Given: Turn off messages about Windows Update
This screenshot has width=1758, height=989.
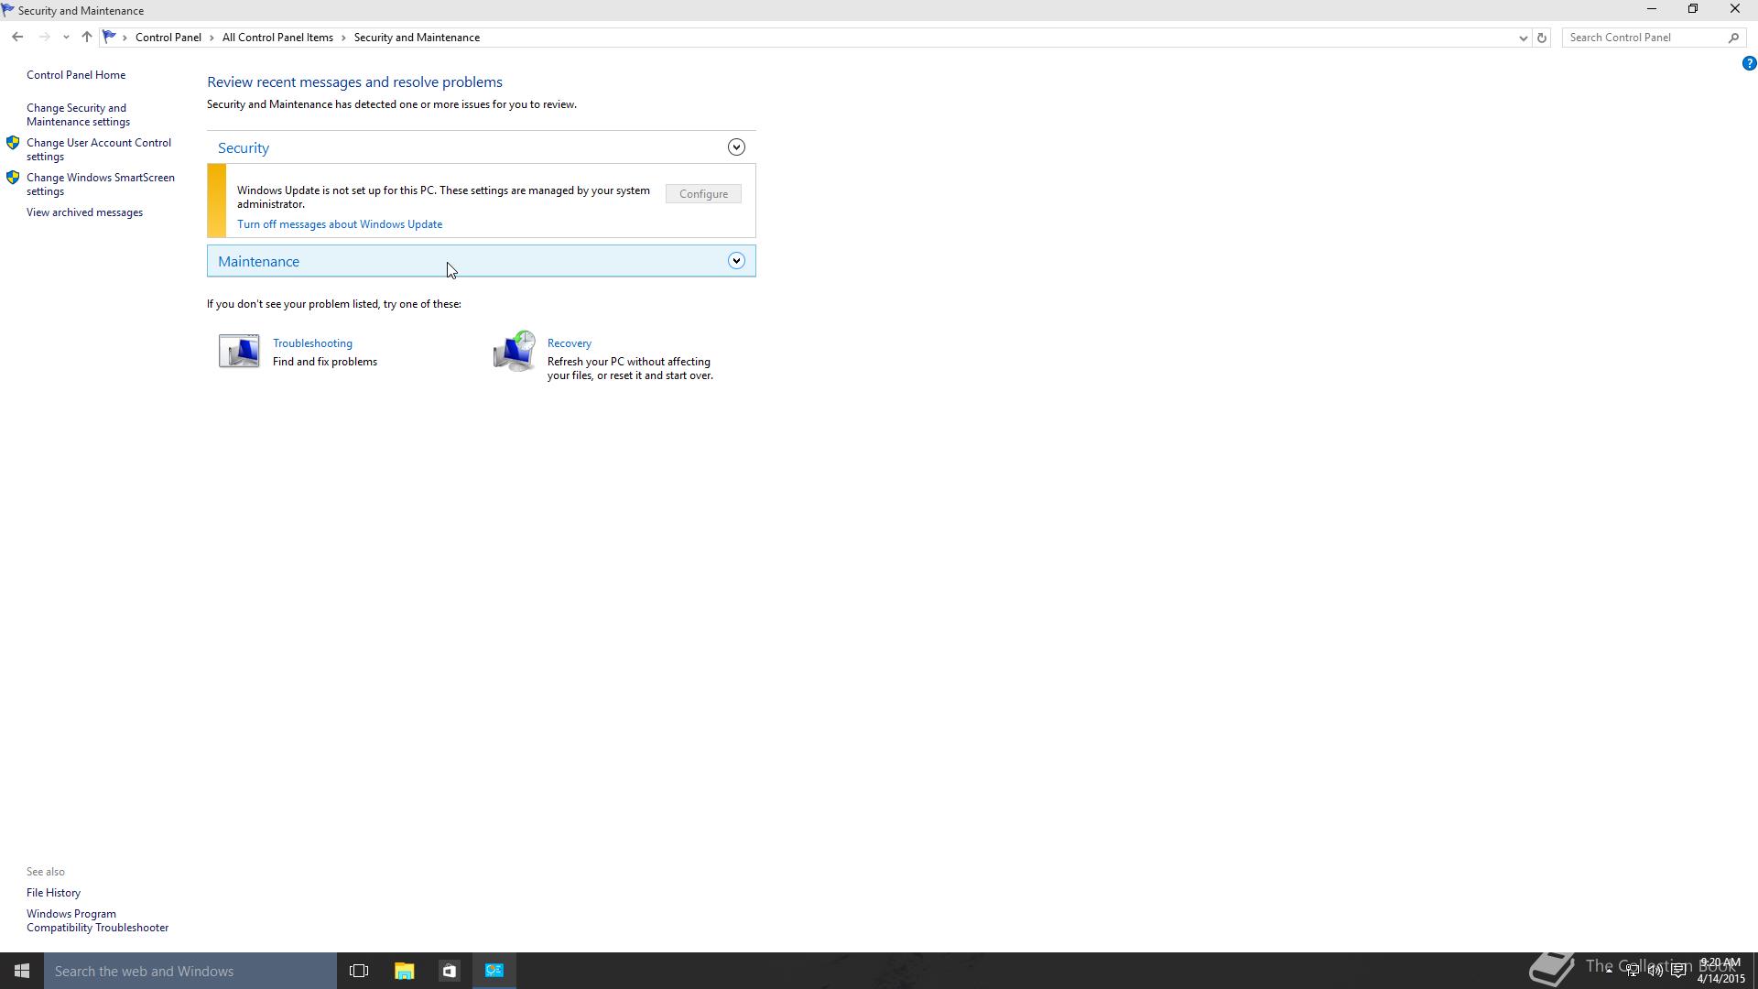Looking at the screenshot, I should 340,224.
